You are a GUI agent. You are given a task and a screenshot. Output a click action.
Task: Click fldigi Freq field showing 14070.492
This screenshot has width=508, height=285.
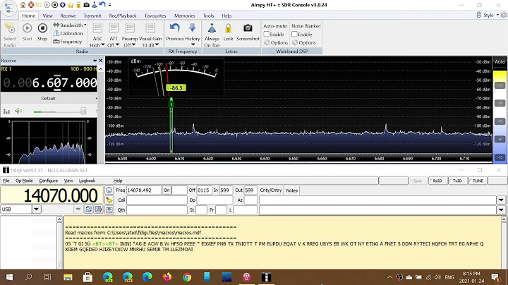click(x=144, y=190)
